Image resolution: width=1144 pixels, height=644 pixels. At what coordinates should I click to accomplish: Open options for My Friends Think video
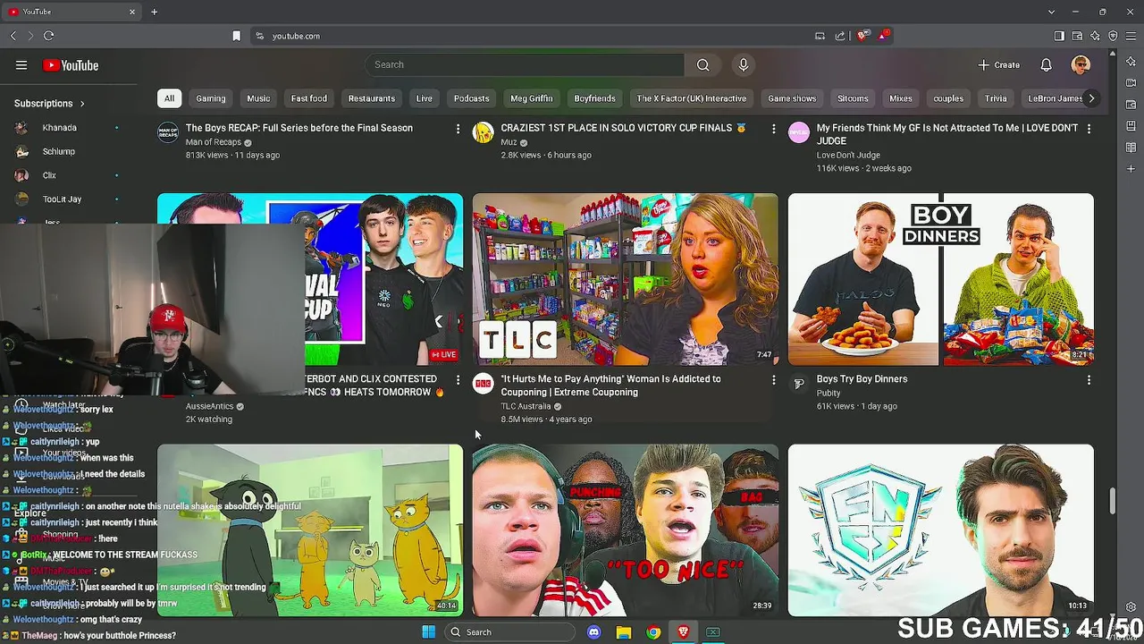pos(1089,129)
